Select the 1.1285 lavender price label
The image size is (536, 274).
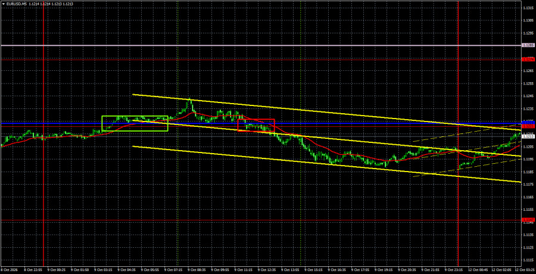coord(528,45)
